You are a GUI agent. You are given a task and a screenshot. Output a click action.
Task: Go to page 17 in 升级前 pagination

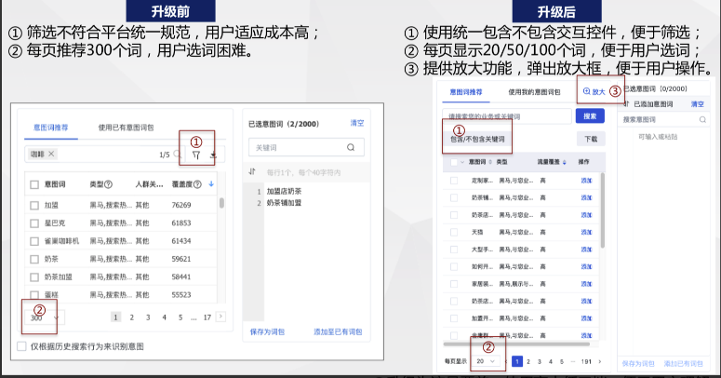(207, 317)
